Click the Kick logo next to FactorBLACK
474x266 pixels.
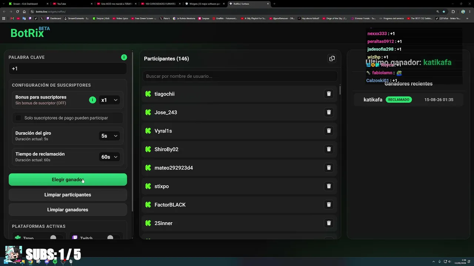coord(148,205)
